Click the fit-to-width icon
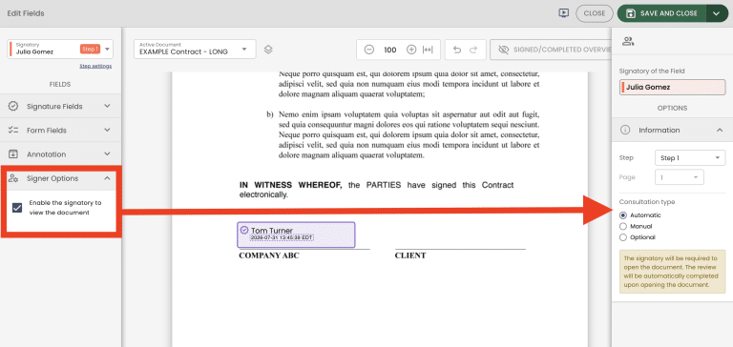 [428, 50]
